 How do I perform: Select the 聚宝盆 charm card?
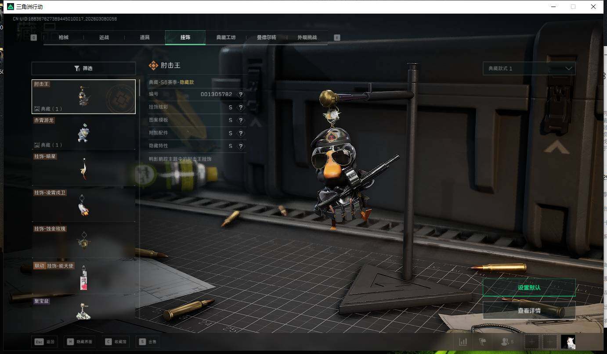[x=83, y=308]
